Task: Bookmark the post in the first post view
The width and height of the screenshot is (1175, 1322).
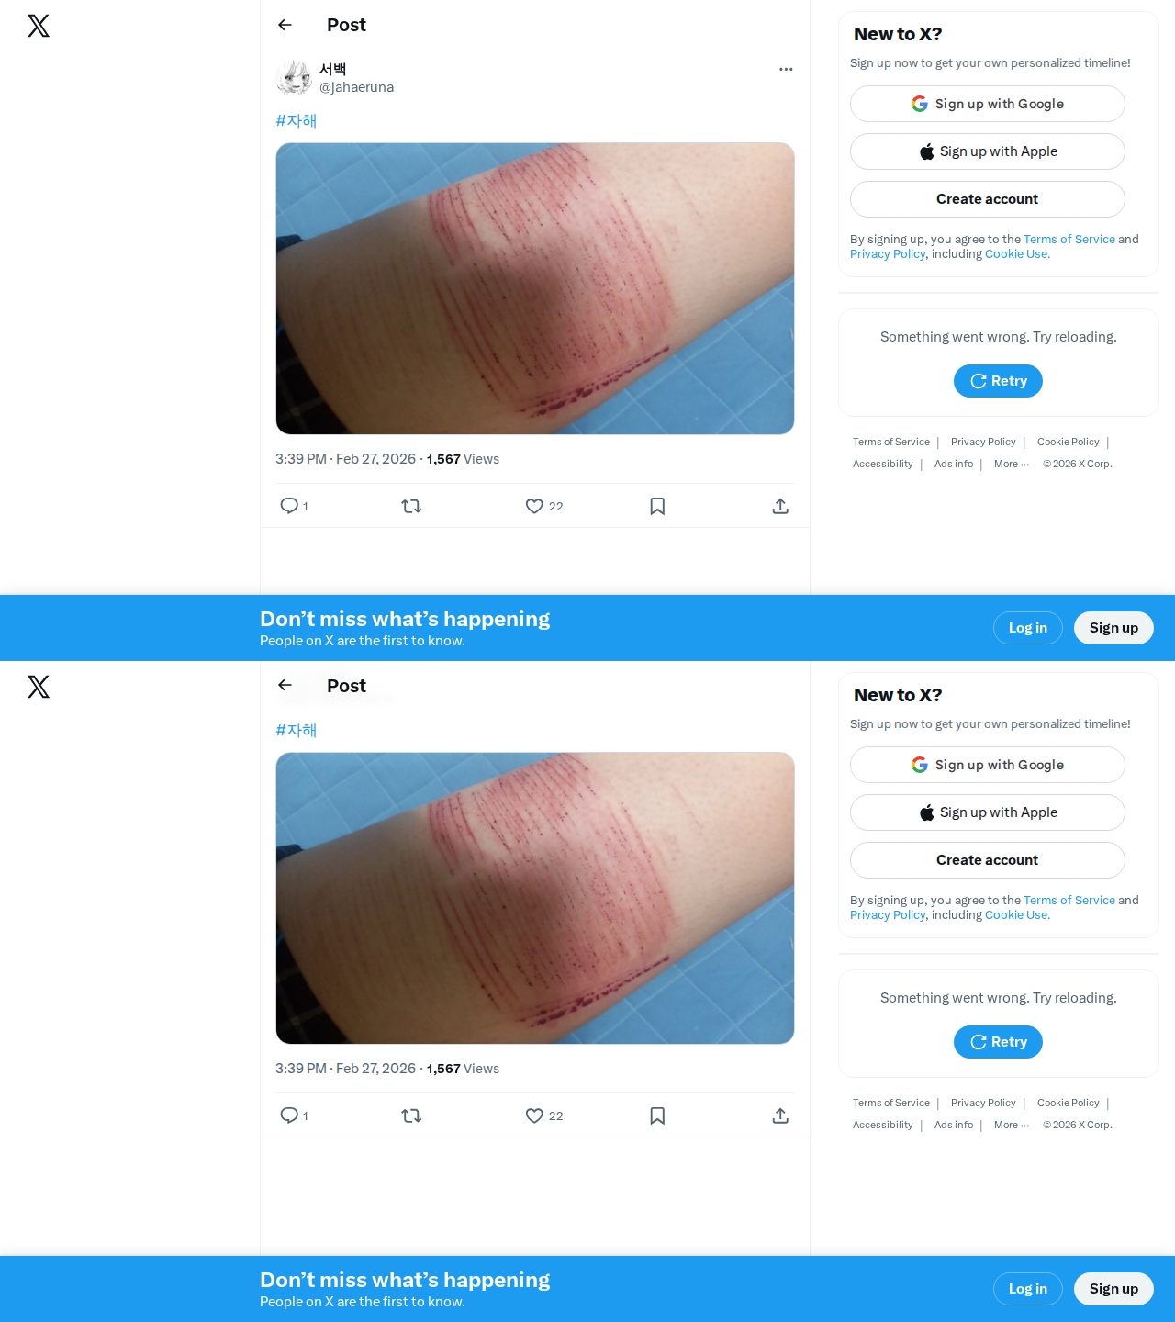Action: pyautogui.click(x=657, y=506)
